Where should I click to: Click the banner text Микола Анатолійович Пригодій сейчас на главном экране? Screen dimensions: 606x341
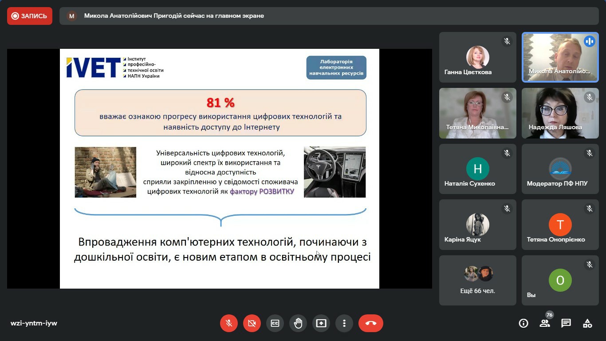(174, 16)
